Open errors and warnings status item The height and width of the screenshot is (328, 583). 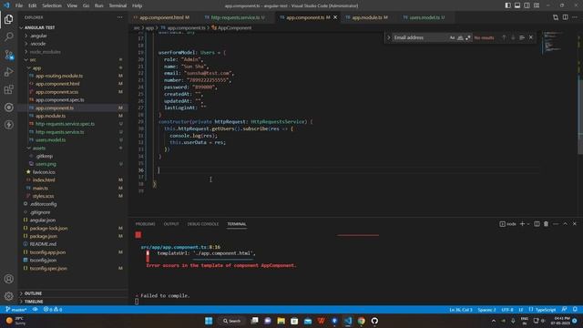pos(53,310)
